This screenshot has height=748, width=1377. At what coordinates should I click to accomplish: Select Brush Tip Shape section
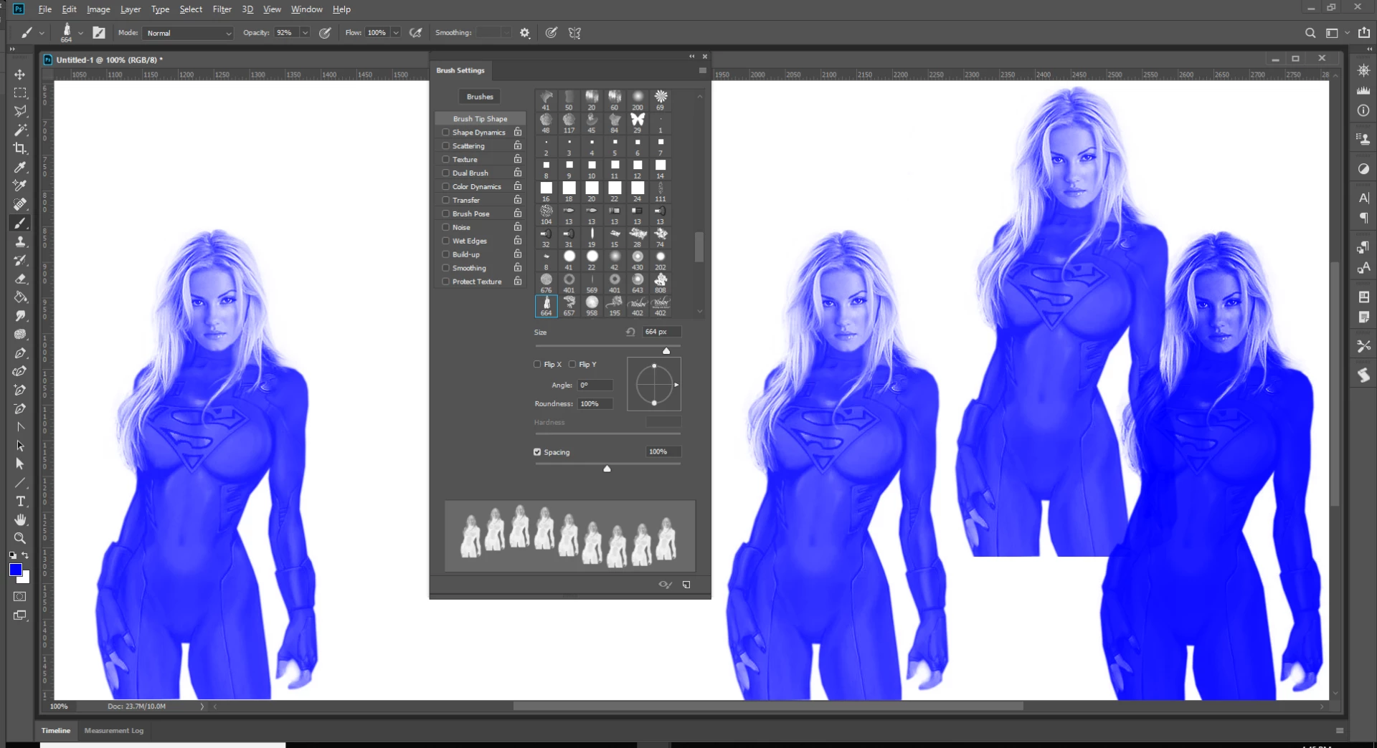480,119
